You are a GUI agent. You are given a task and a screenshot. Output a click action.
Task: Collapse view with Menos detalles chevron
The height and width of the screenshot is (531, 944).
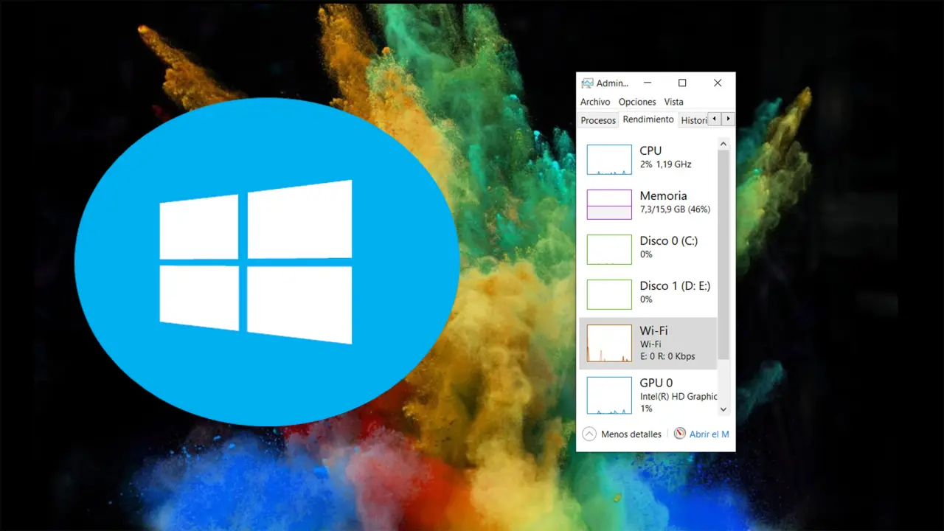tap(589, 434)
